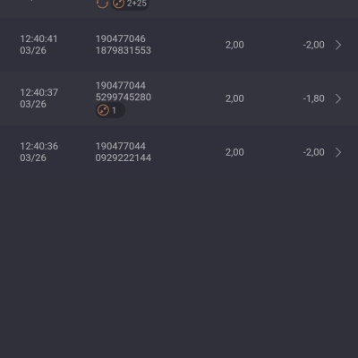This screenshot has height=358, width=358.
Task: Expand the 12:40:36 entry chevron
Action: point(338,152)
